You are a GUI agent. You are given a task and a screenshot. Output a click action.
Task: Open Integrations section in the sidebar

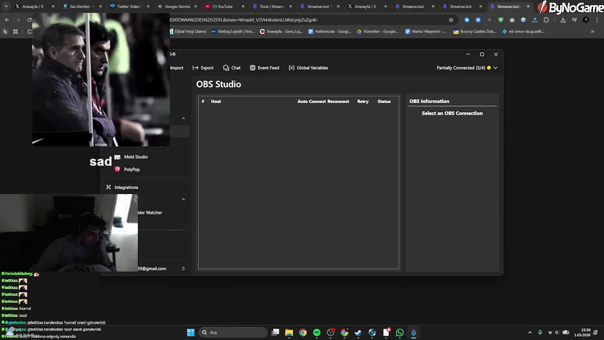pos(126,187)
